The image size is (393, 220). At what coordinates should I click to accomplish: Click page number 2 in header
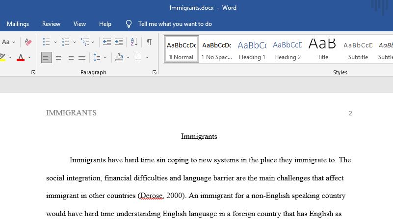[350, 113]
